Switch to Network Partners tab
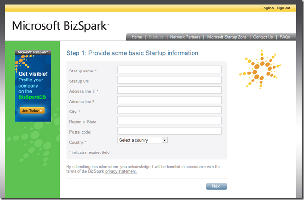The height and width of the screenshot is (200, 304). click(185, 37)
